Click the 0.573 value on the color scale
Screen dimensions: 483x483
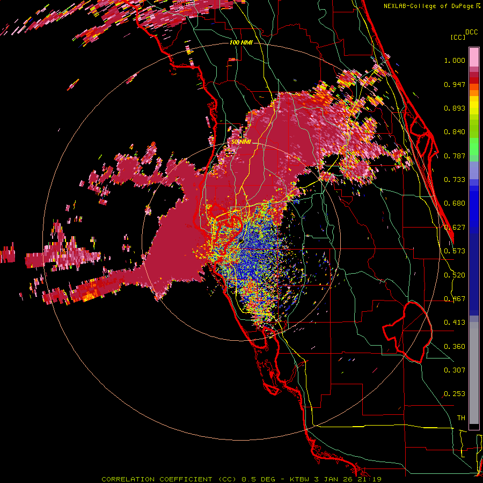(x=455, y=251)
